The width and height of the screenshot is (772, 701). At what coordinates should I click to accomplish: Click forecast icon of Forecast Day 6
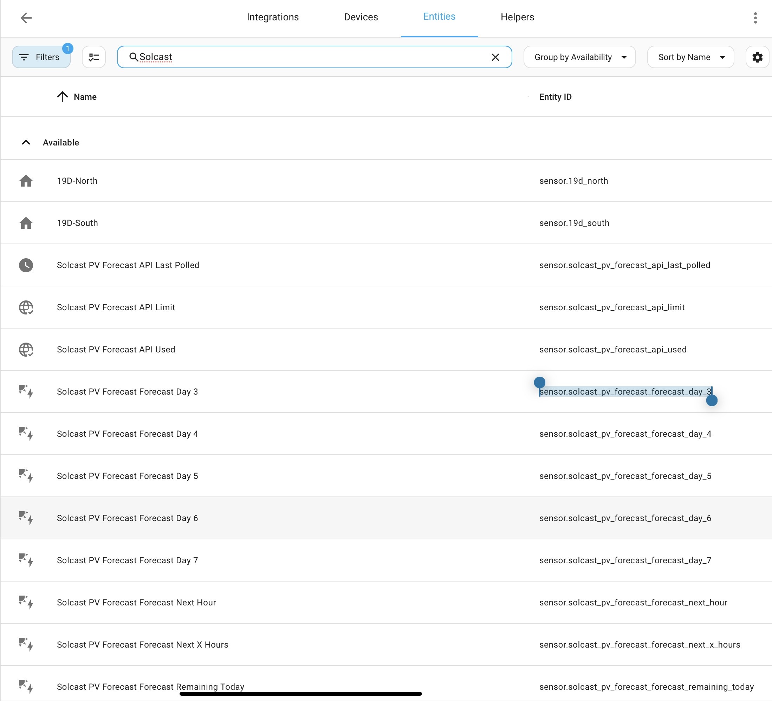(x=26, y=518)
